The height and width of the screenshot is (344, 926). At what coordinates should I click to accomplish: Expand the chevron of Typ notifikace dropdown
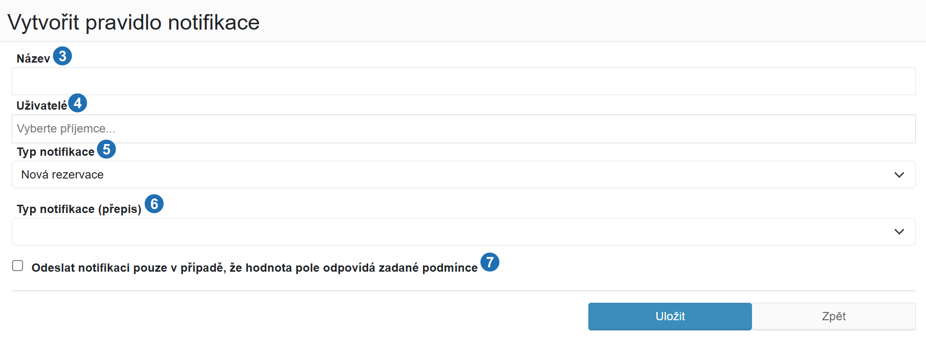point(899,175)
